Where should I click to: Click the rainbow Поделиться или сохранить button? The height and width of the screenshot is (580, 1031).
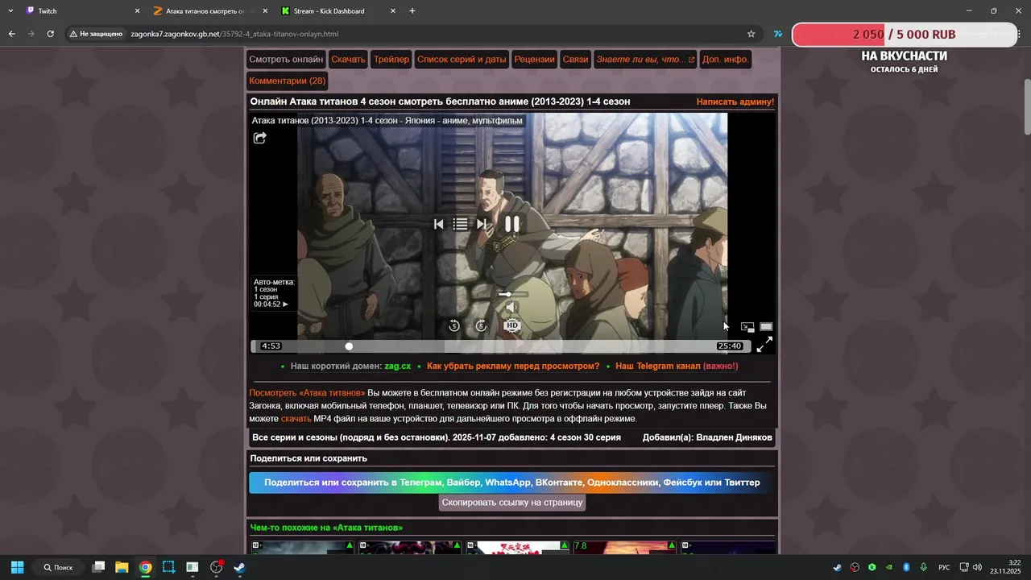(511, 483)
